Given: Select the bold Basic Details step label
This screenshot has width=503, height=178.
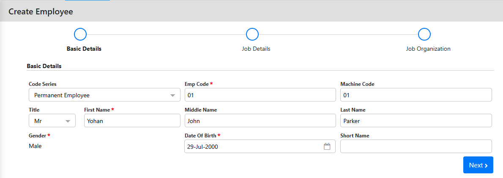Looking at the screenshot, I should [84, 49].
